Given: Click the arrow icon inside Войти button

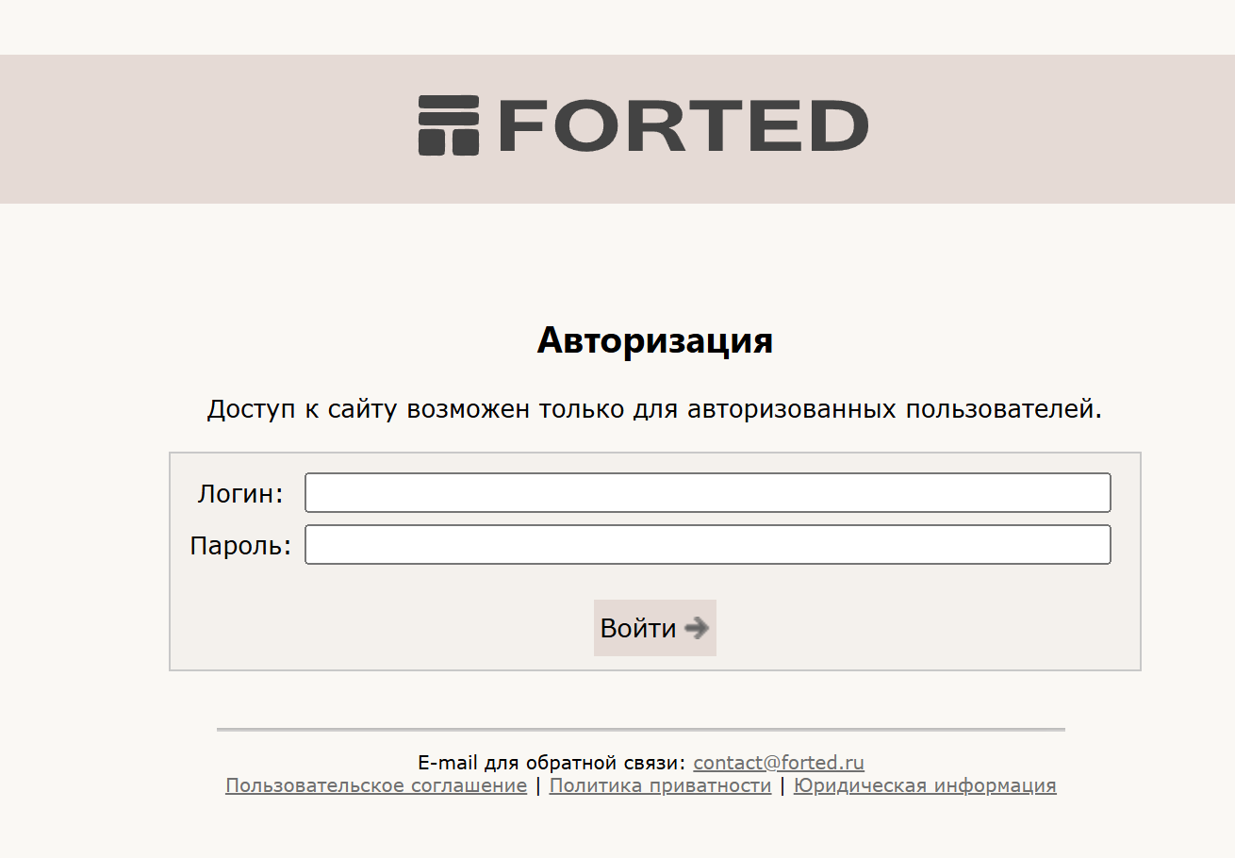Looking at the screenshot, I should [x=697, y=628].
